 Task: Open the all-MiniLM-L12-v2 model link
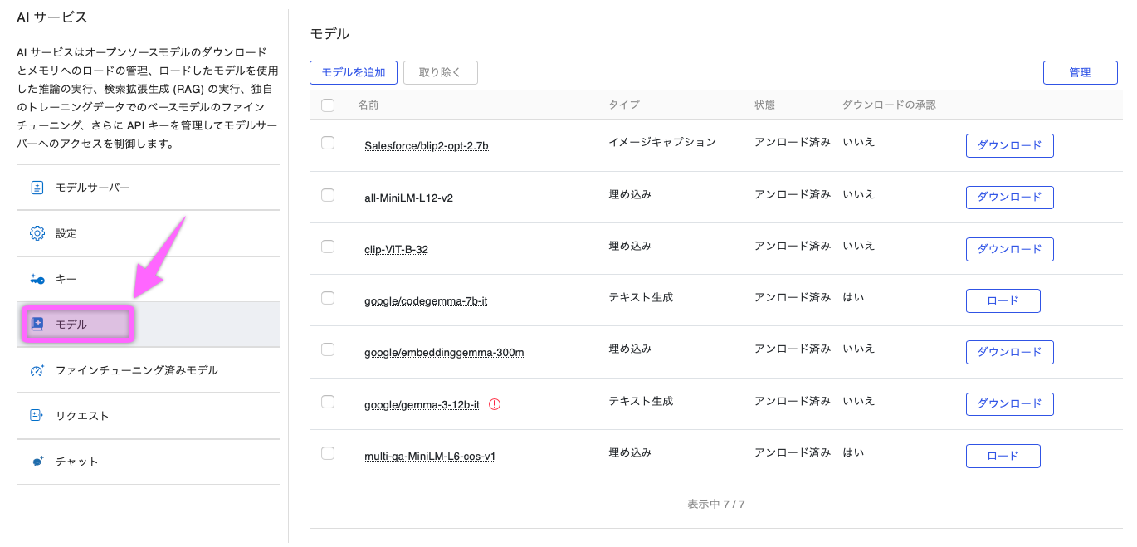point(408,198)
